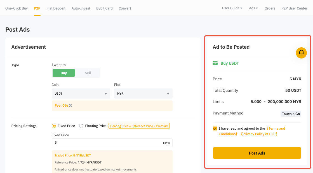Toggle the terms agreement checkbox
The width and height of the screenshot is (313, 173).
pyautogui.click(x=215, y=128)
